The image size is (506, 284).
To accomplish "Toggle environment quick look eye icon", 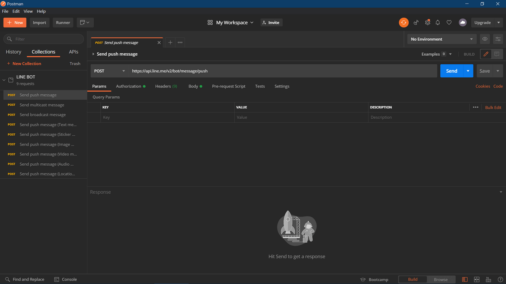I will 485,39.
